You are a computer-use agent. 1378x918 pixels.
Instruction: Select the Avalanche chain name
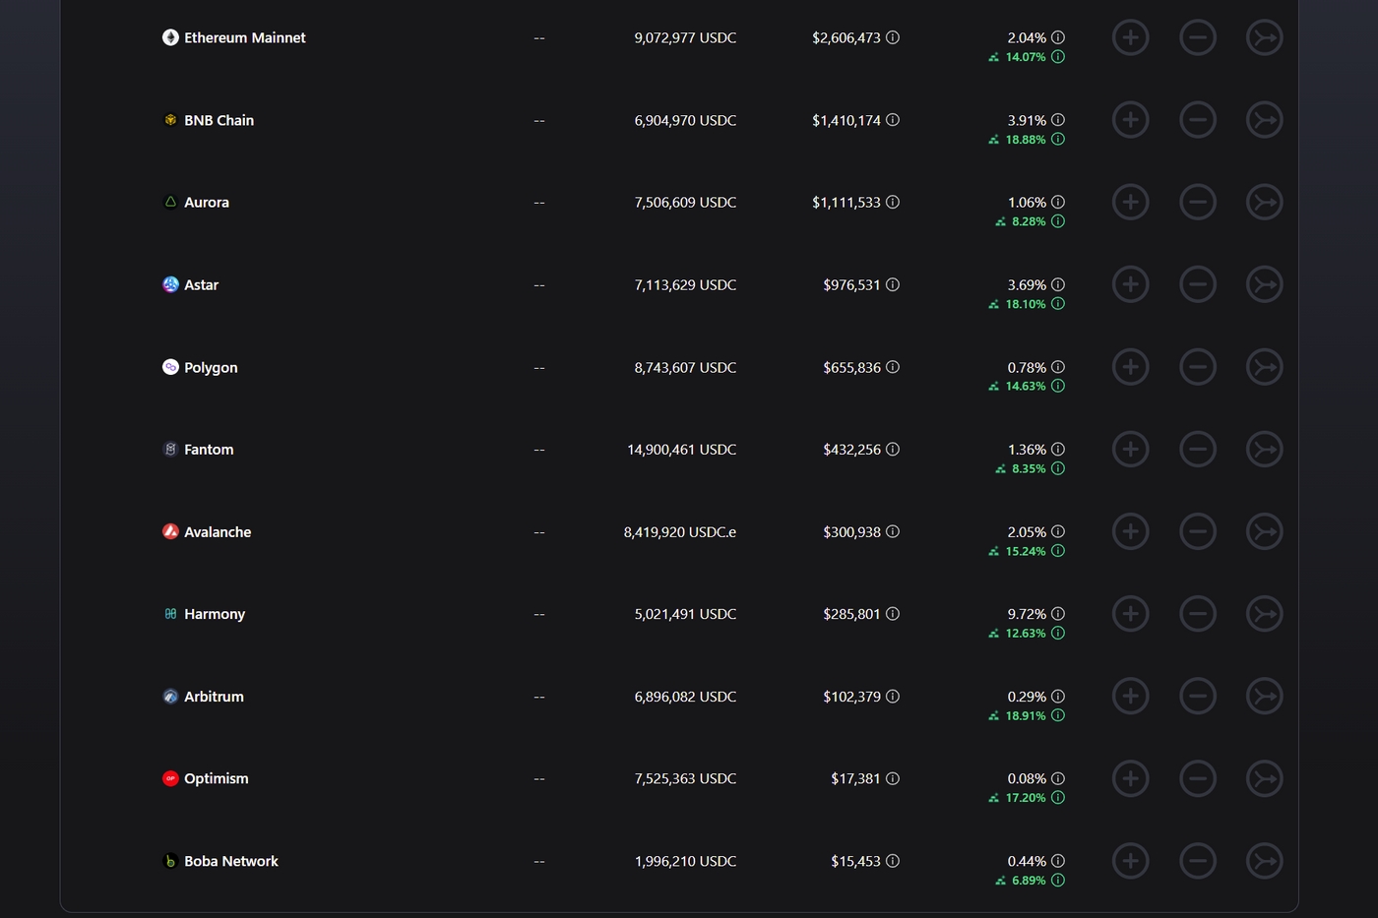(218, 531)
